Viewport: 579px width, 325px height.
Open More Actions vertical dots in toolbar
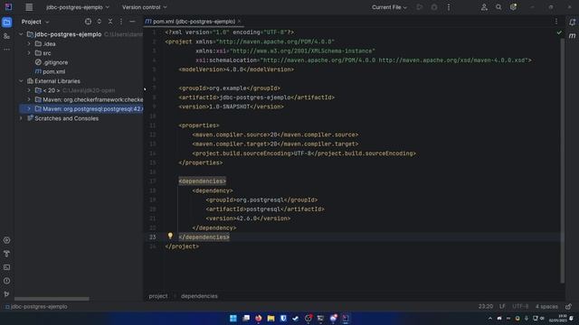click(449, 7)
